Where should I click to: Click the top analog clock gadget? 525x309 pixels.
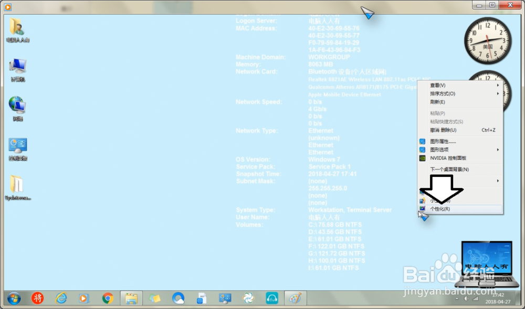tap(488, 41)
